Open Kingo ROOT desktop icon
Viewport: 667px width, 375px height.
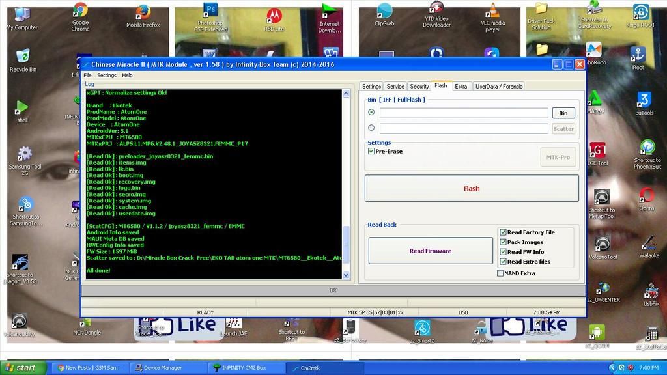pos(640,13)
